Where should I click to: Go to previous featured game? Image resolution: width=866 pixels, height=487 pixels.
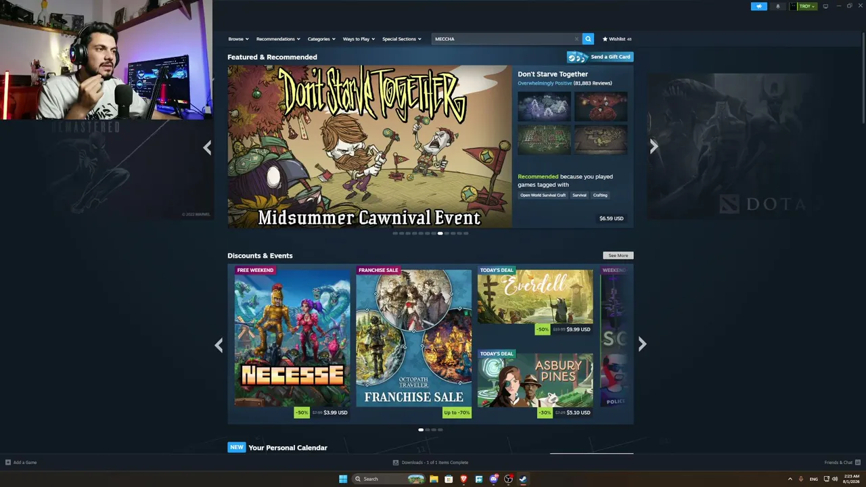pyautogui.click(x=207, y=147)
